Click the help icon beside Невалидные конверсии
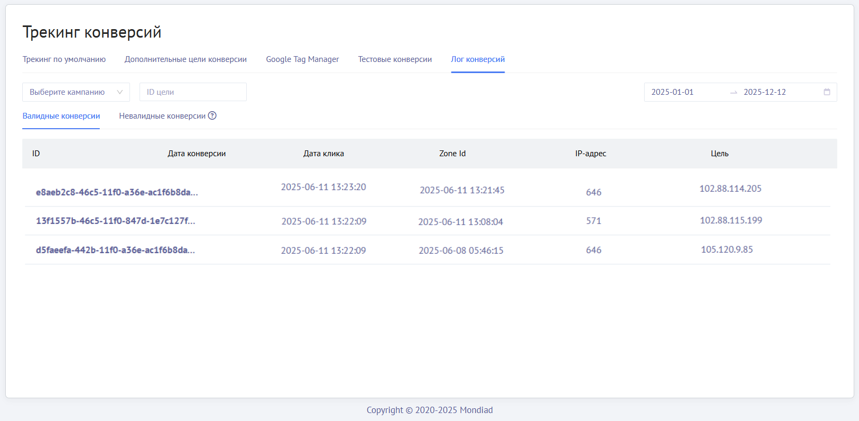Image resolution: width=859 pixels, height=421 pixels. 212,115
